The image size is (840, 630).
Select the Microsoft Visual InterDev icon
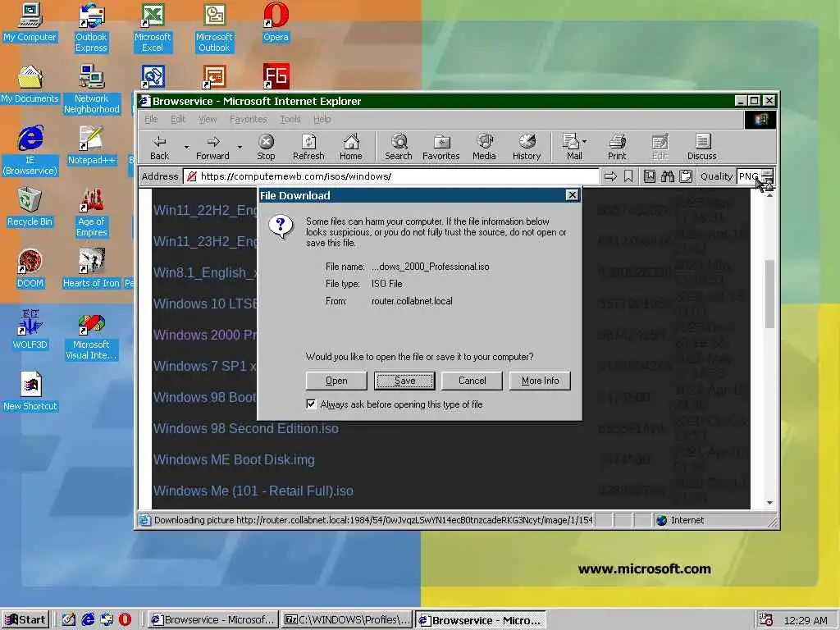click(x=91, y=336)
